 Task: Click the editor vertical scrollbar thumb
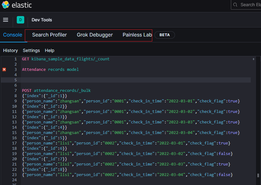pyautogui.click(x=254, y=59)
